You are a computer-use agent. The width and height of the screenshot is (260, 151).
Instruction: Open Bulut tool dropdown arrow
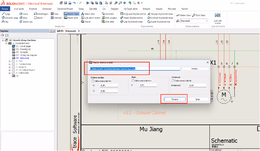pos(44,18)
